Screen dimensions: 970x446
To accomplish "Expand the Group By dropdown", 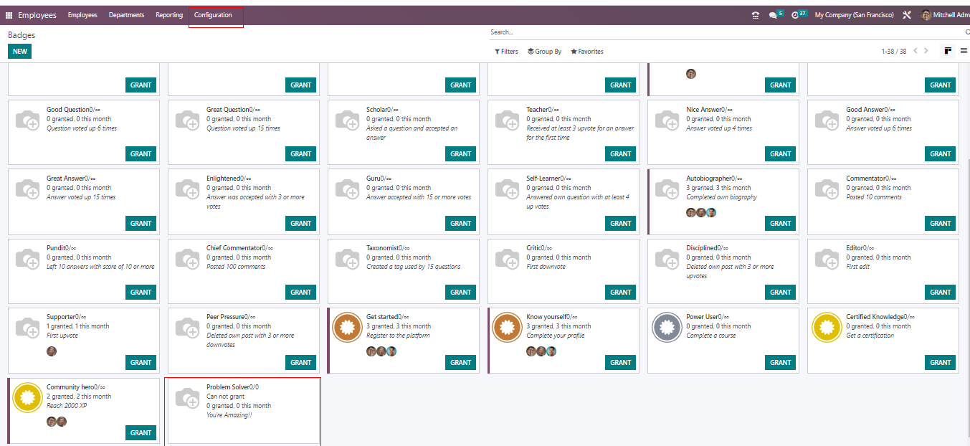I will (x=544, y=52).
